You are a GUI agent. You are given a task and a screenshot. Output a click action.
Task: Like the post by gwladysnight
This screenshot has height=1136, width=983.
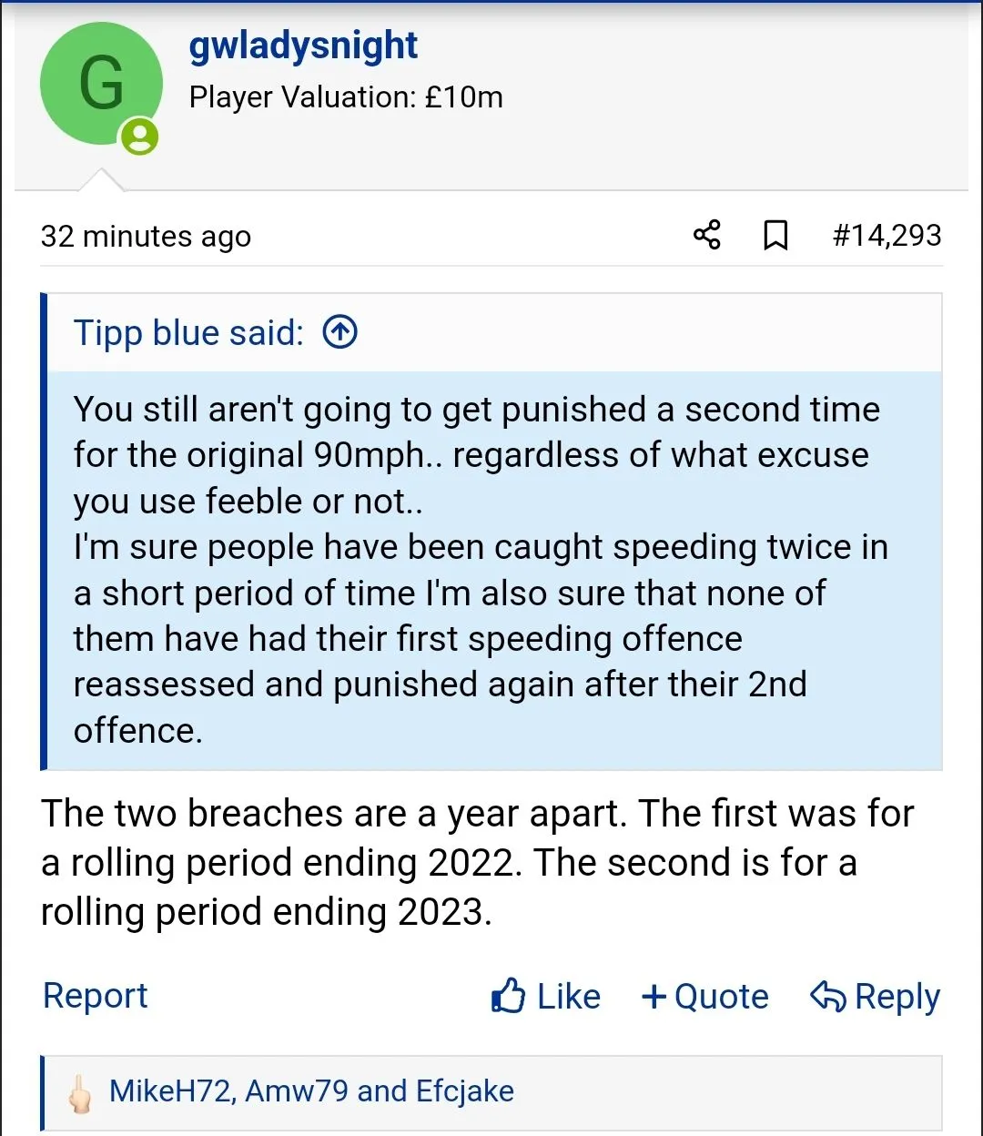[546, 997]
